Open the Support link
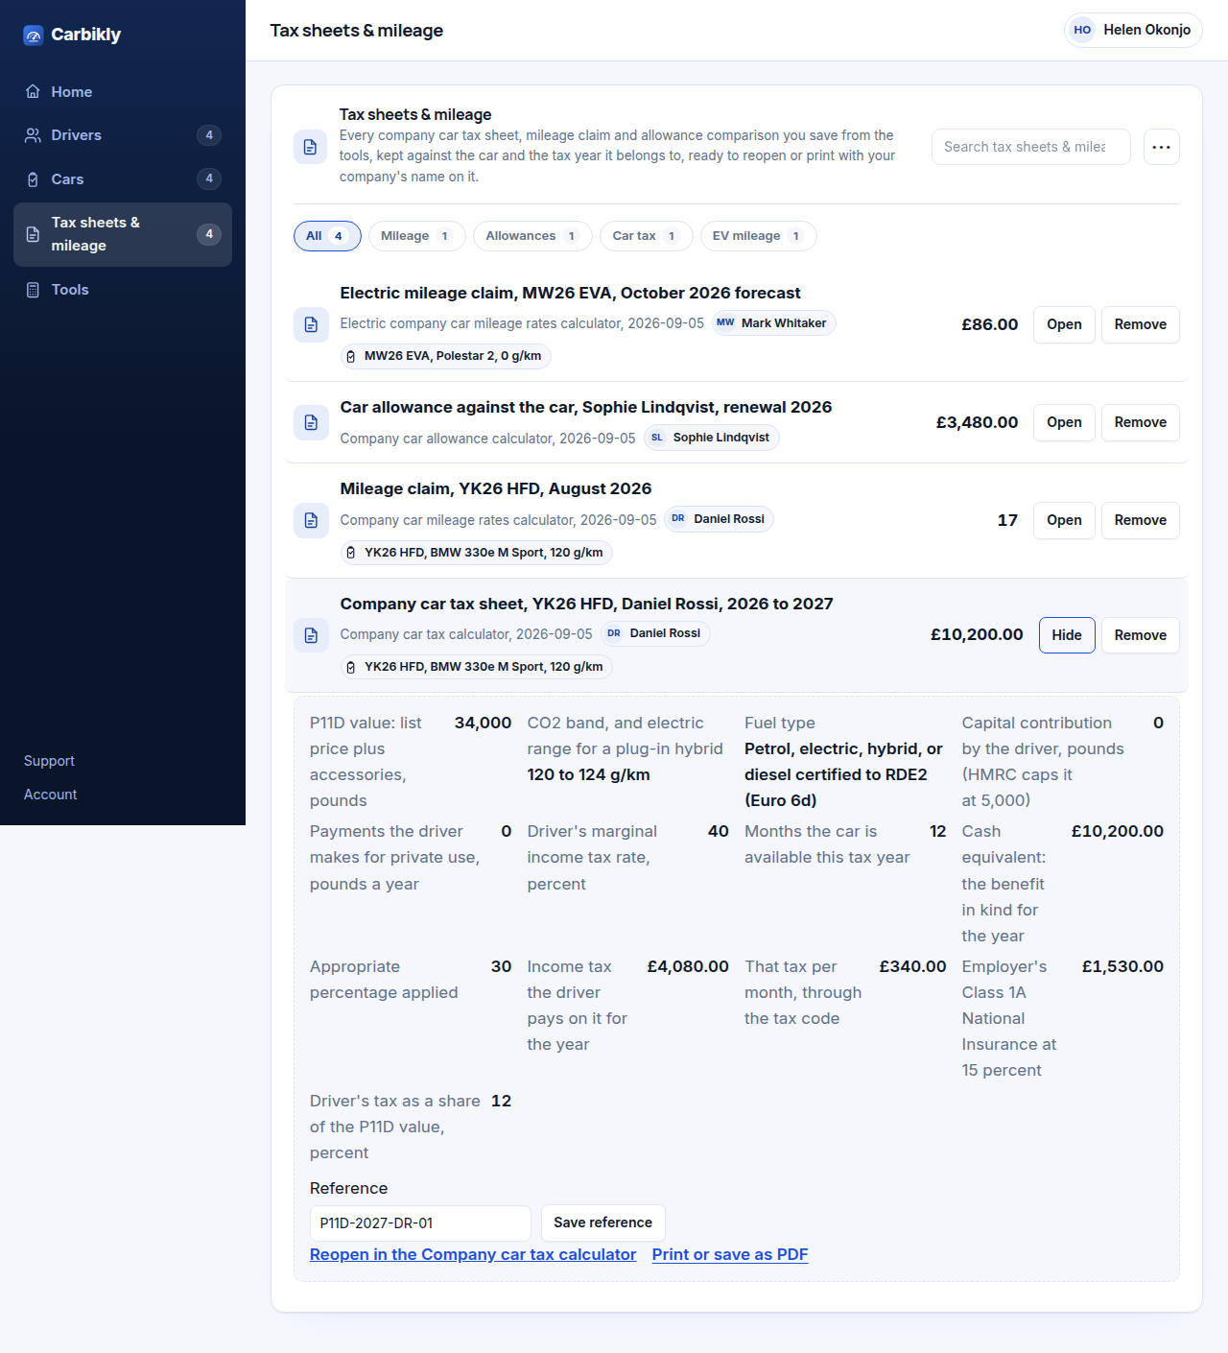The height and width of the screenshot is (1353, 1228). (x=49, y=761)
